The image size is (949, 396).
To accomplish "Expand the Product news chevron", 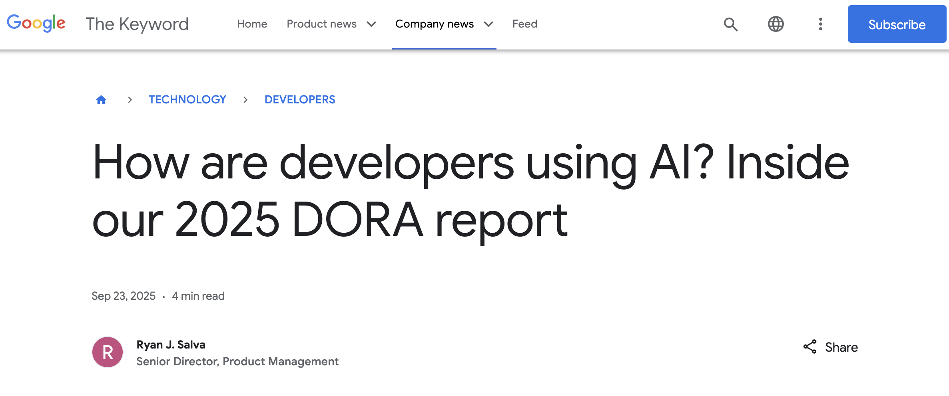I will pyautogui.click(x=371, y=24).
